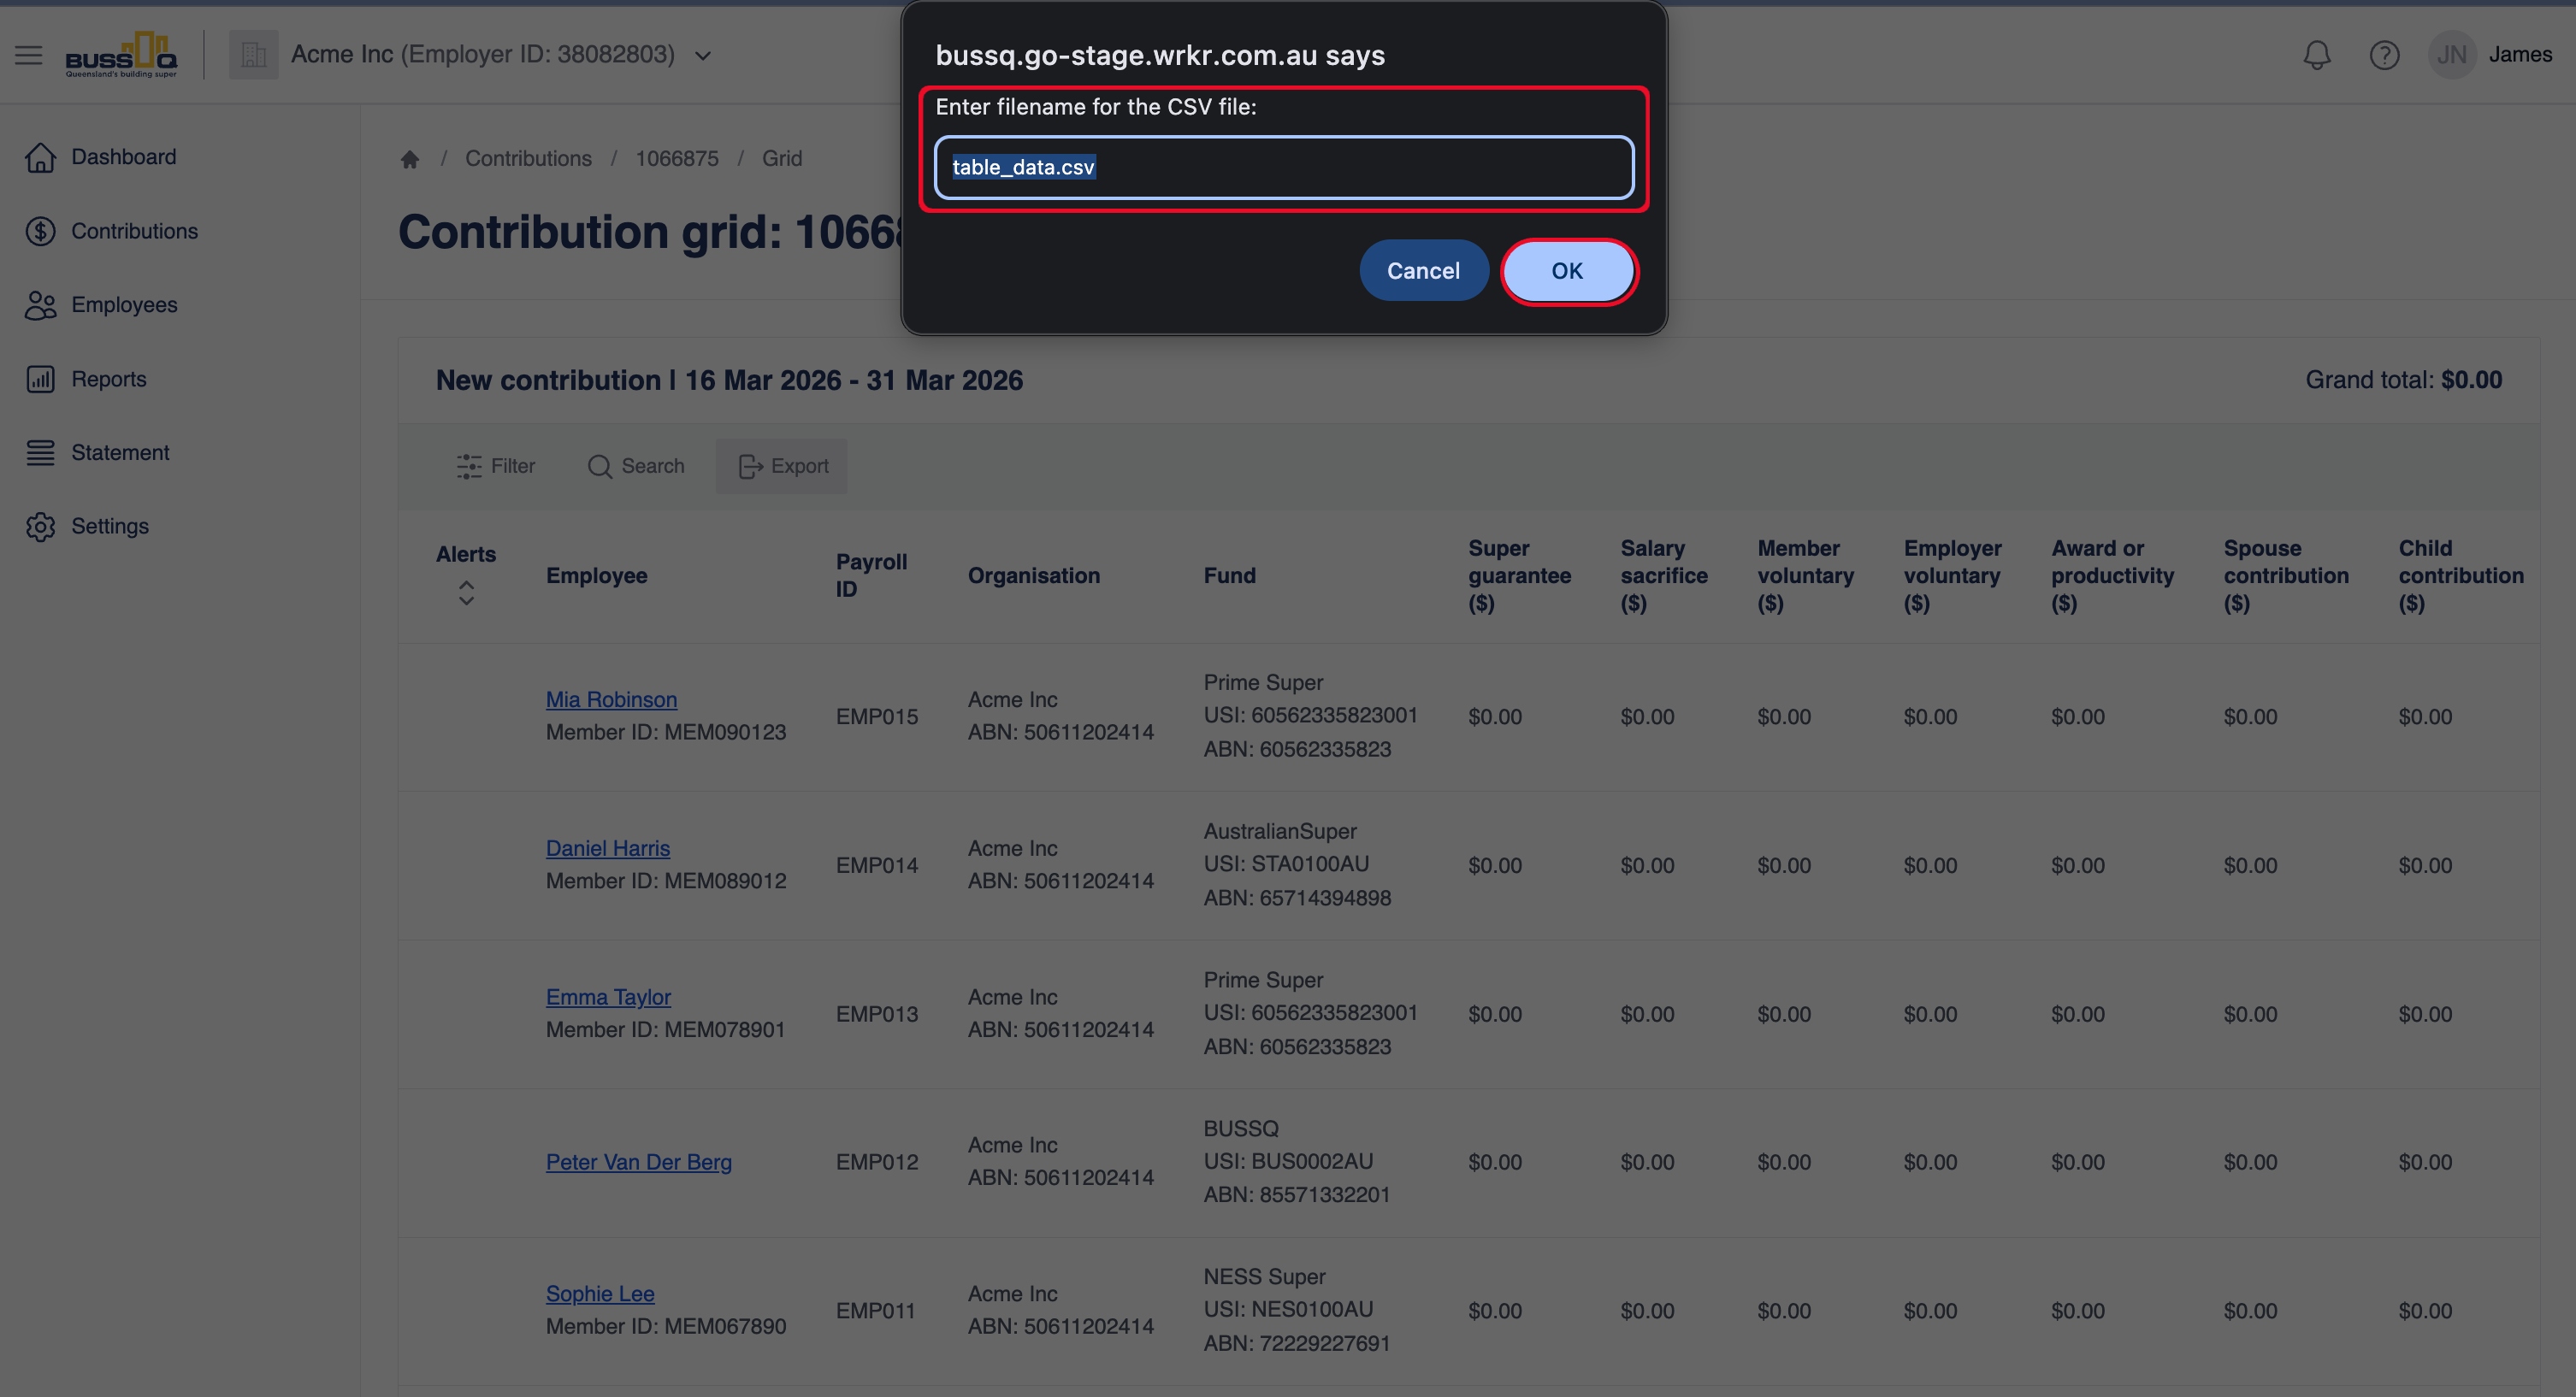The height and width of the screenshot is (1397, 2576).
Task: Click the Reports chart icon
Action: pyautogui.click(x=40, y=379)
